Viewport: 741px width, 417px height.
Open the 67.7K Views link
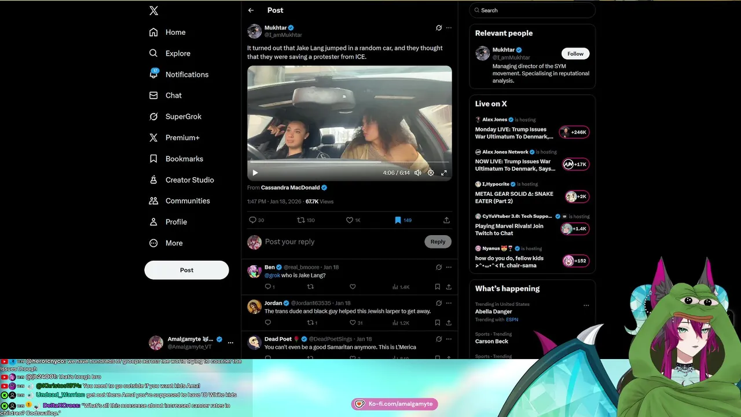pyautogui.click(x=320, y=202)
